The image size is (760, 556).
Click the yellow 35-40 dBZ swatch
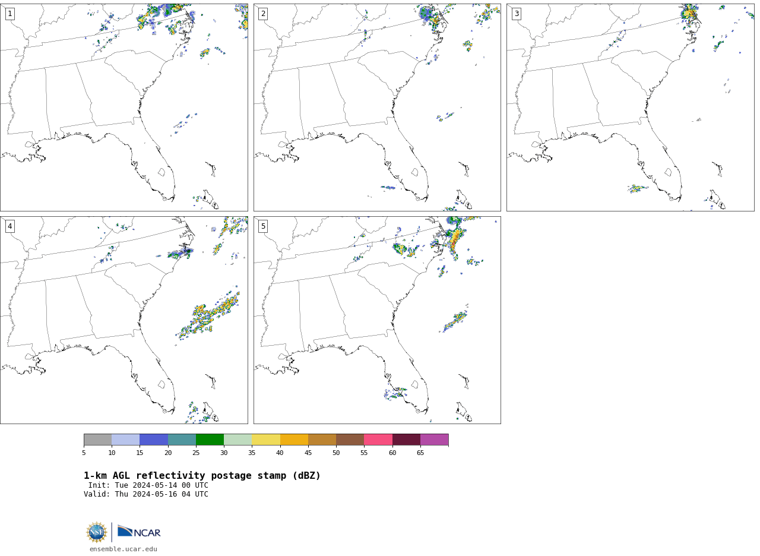click(x=266, y=440)
